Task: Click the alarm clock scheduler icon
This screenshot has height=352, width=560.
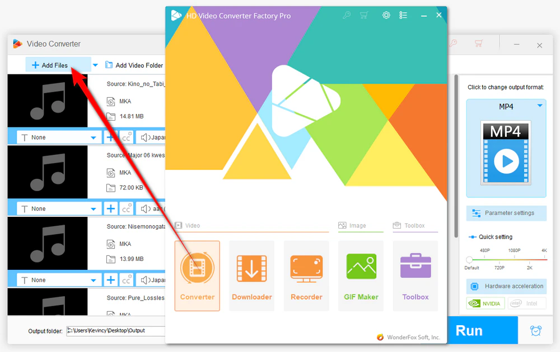Action: 535,331
